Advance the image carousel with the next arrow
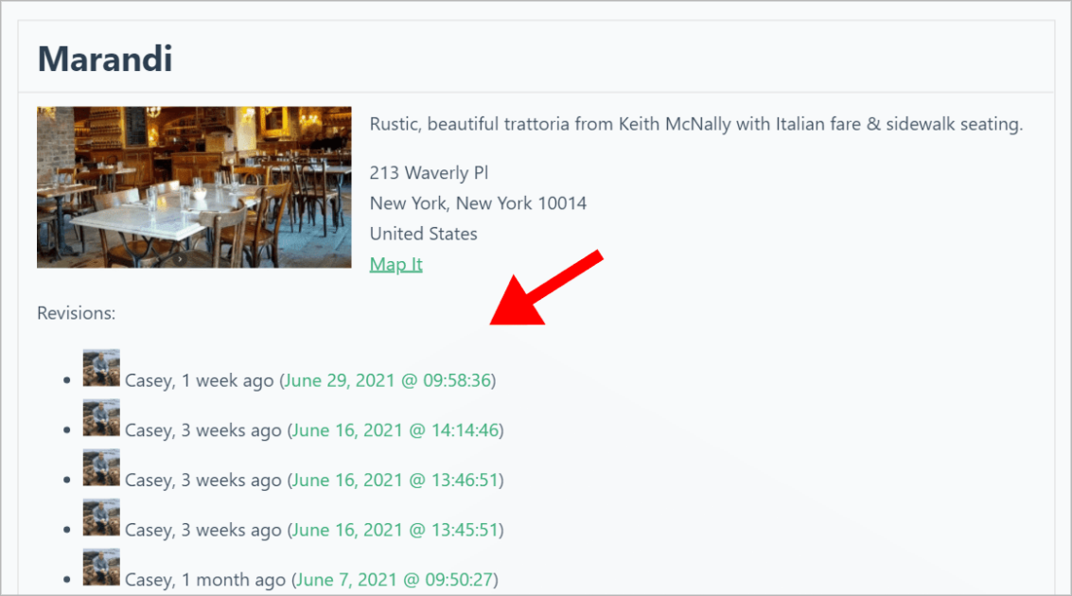This screenshot has height=596, width=1072. point(181,256)
